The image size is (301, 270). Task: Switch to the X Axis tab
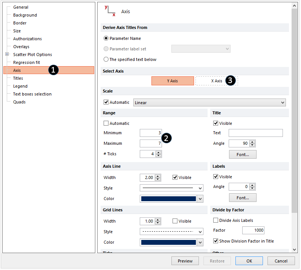tap(216, 81)
